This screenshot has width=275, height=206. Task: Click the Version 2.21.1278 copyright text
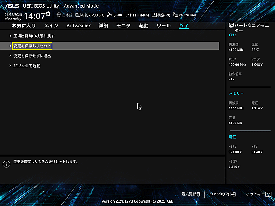click(137, 201)
